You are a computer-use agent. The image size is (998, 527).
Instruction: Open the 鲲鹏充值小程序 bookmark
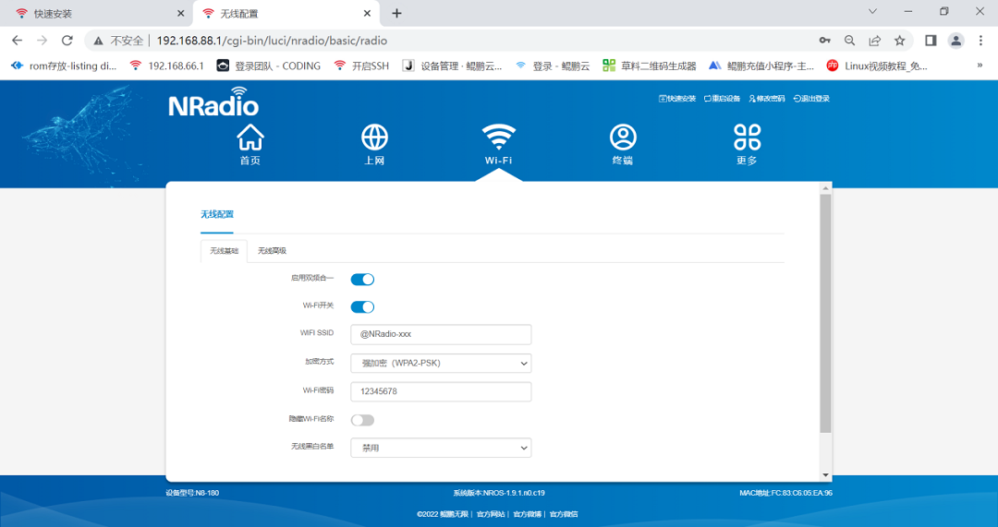pyautogui.click(x=761, y=66)
